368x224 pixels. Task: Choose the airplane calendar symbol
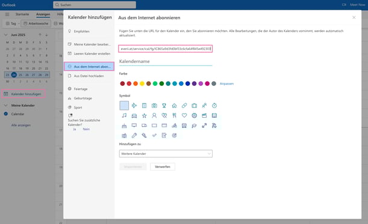[x=134, y=106]
